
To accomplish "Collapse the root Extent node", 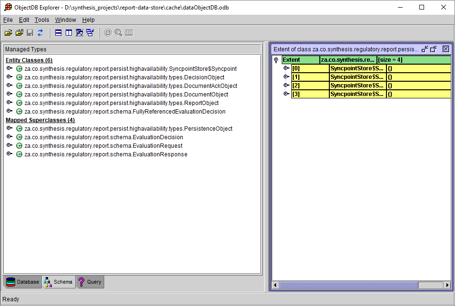I will click(x=276, y=60).
